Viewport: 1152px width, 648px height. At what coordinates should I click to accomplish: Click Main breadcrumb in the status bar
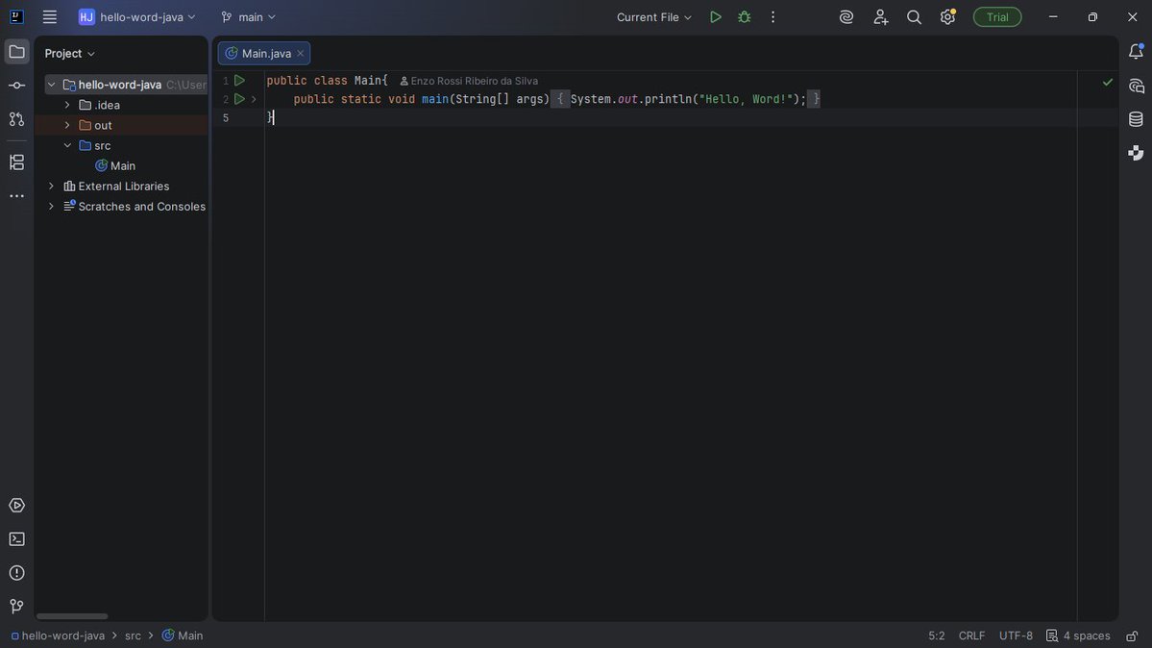183,636
